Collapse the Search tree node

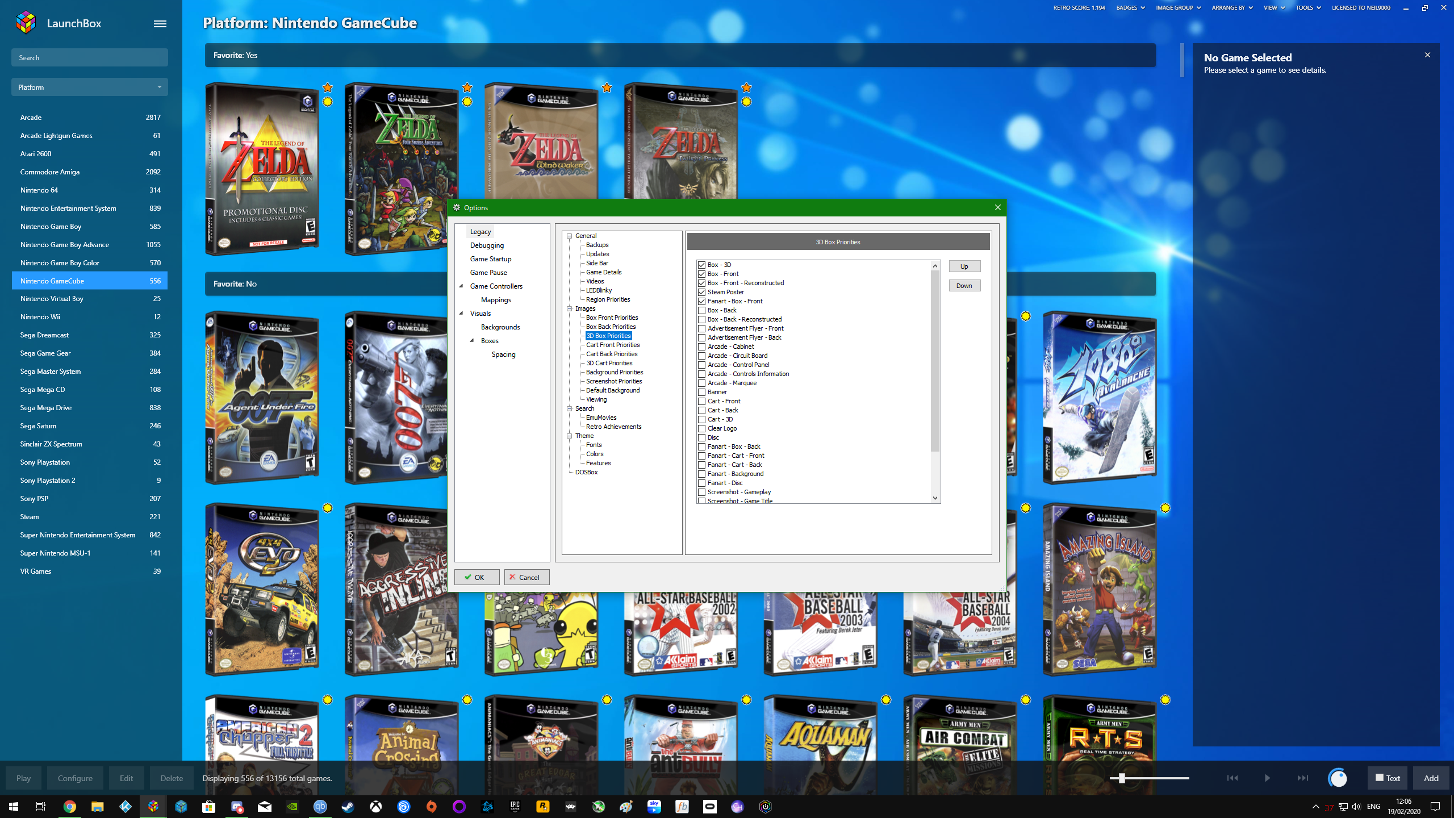(569, 408)
